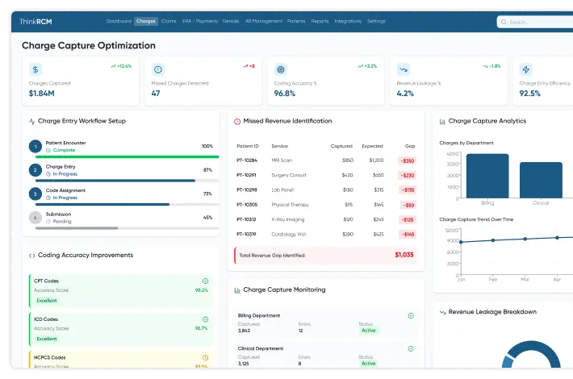The height and width of the screenshot is (379, 573).
Task: Click the Charge Entry Efficiency lightning icon
Action: click(x=526, y=69)
